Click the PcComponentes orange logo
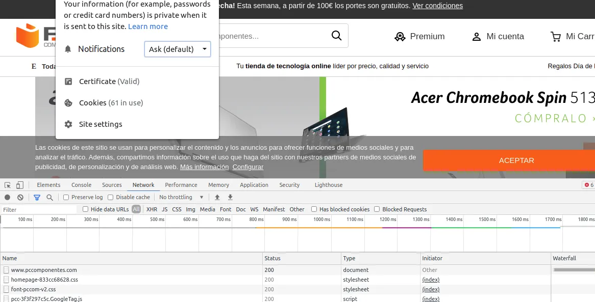The height and width of the screenshot is (302, 595). click(28, 36)
